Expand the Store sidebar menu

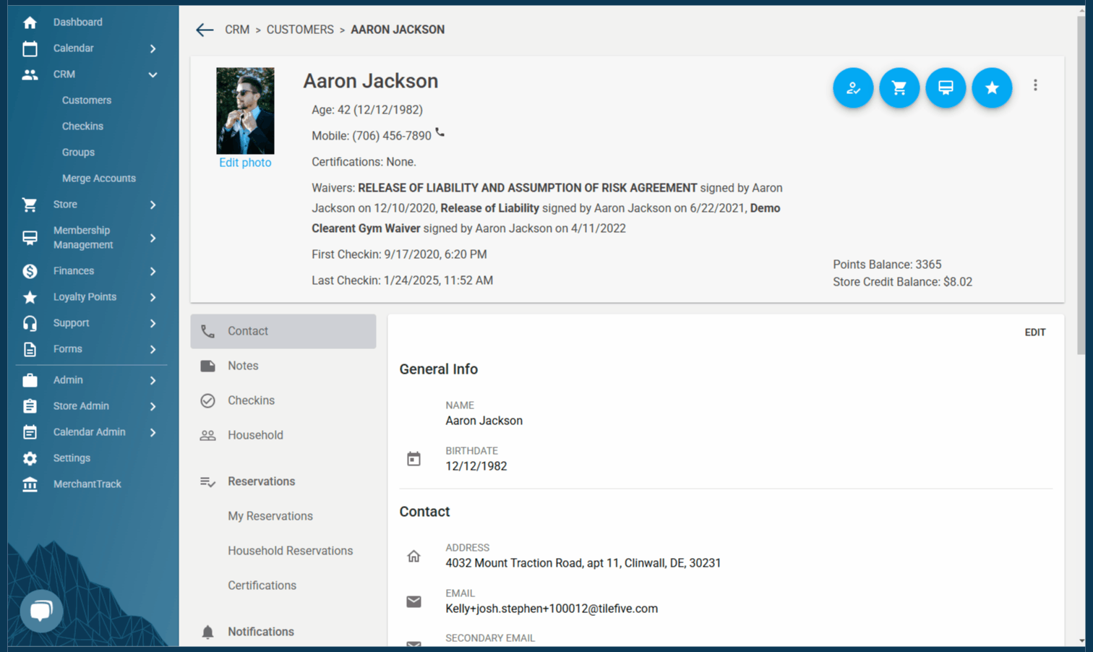point(153,205)
